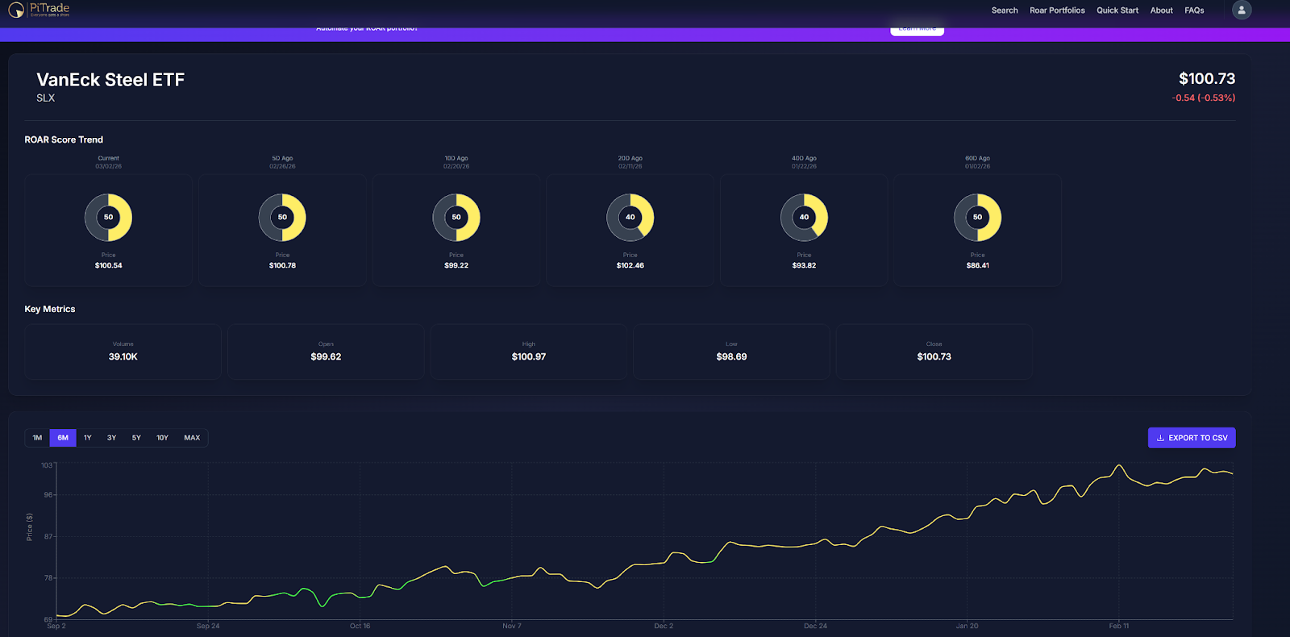Click the 5D Ago ROAR score donut
This screenshot has width=1290, height=637.
pyautogui.click(x=282, y=217)
